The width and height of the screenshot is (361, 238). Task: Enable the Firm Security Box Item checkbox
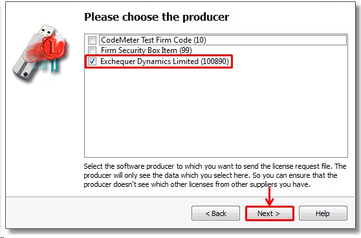pos(92,50)
